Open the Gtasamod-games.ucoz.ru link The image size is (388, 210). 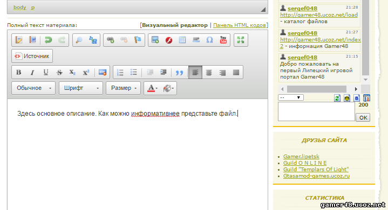coord(316,176)
